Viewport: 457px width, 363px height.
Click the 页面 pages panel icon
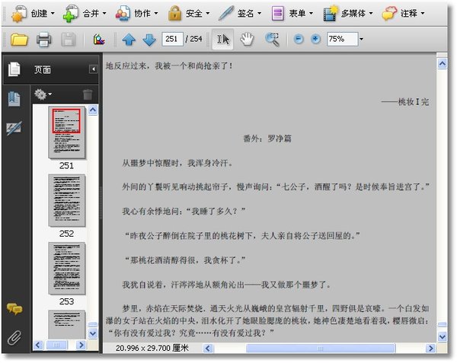14,69
